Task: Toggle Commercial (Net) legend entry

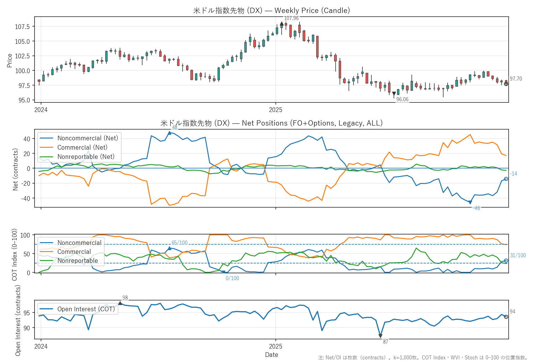Action: pyautogui.click(x=82, y=147)
